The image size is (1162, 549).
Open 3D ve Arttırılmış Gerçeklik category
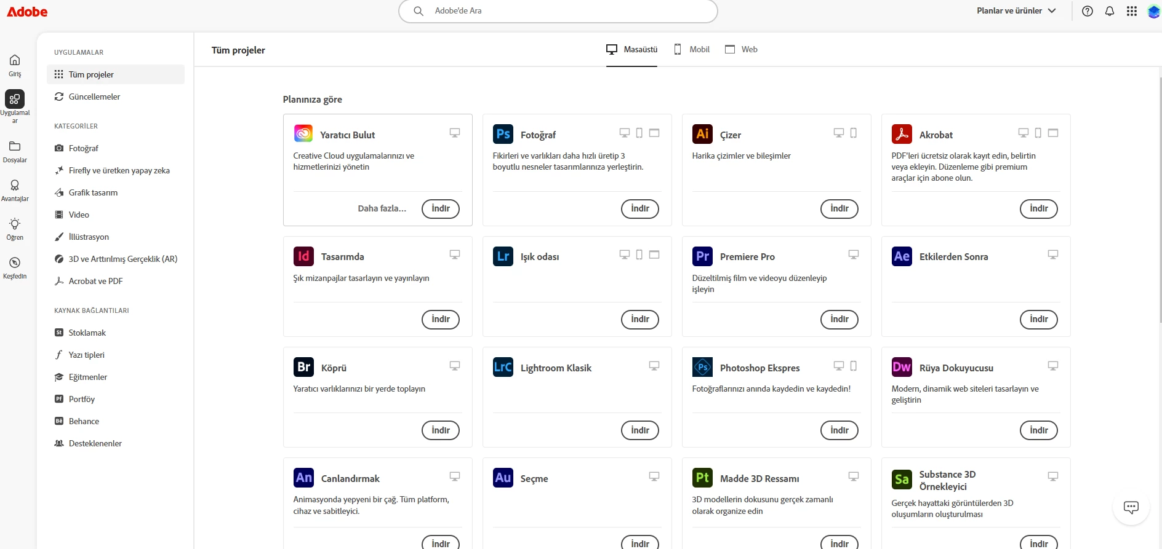point(116,259)
